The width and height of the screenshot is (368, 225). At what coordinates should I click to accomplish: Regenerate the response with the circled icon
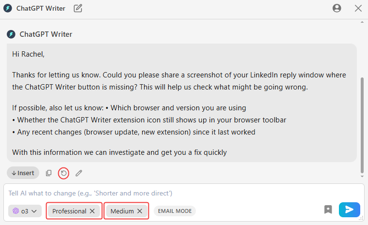click(64, 173)
